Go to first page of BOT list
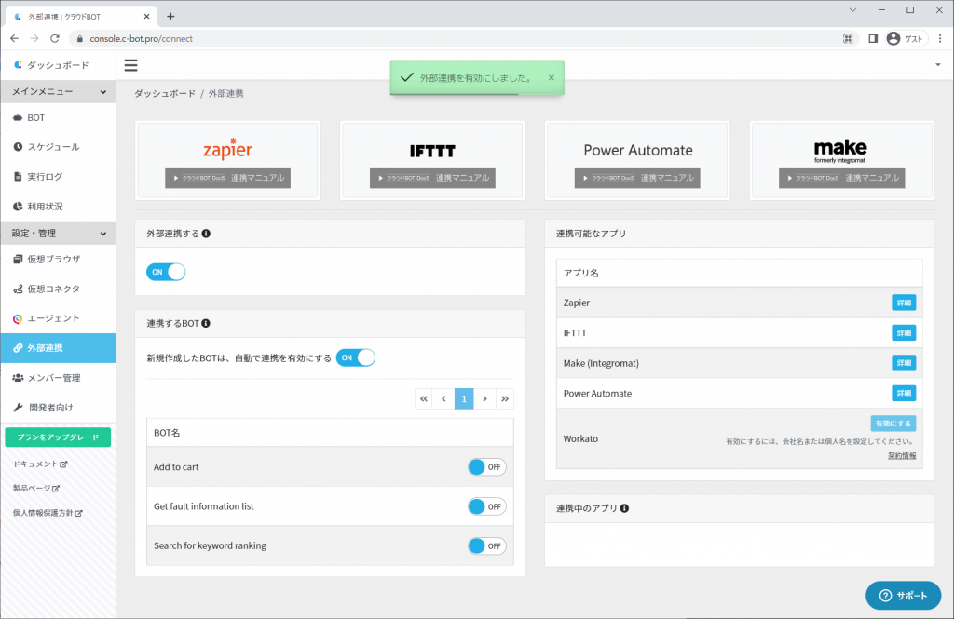This screenshot has height=619, width=954. point(424,399)
